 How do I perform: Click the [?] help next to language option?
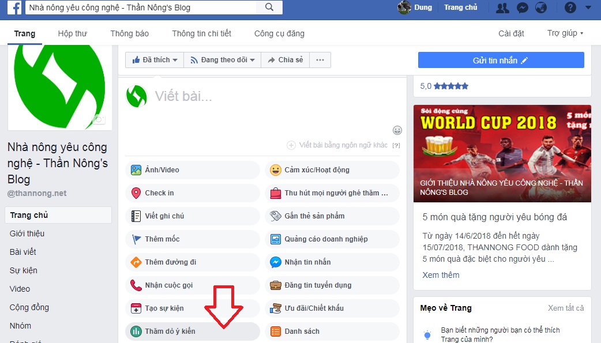point(396,145)
